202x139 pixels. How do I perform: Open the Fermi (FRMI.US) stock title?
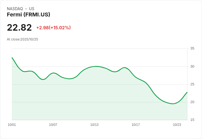[x=29, y=15]
